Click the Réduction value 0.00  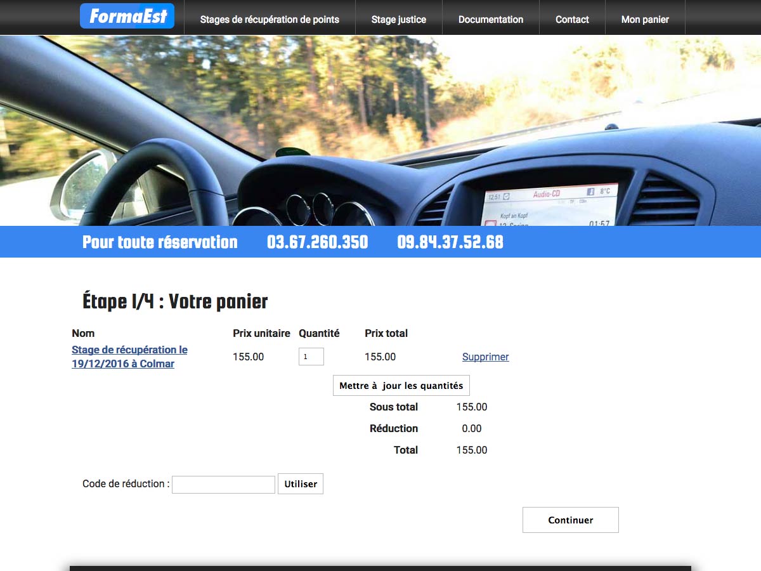(472, 428)
